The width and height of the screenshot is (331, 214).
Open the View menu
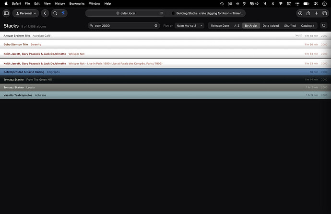47,3
